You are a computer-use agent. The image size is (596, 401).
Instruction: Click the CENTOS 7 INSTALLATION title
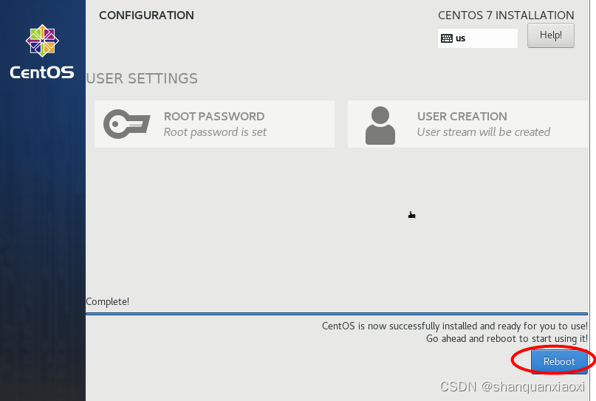[x=506, y=16]
